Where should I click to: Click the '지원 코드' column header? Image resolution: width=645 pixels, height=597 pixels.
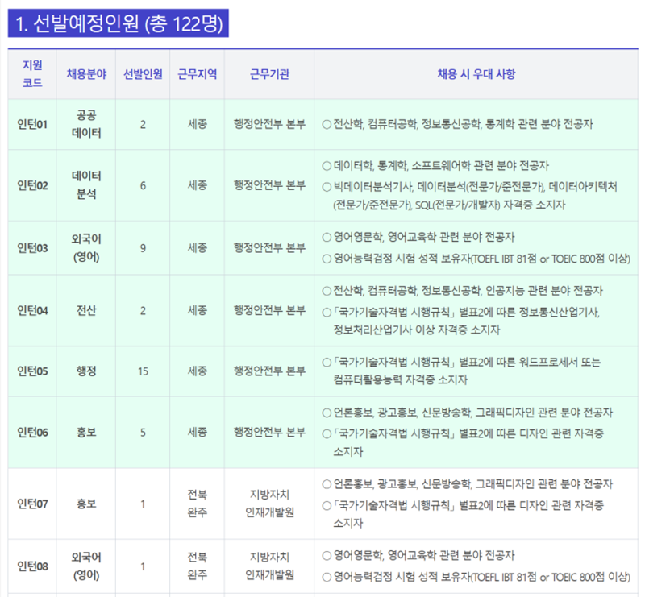tap(32, 74)
